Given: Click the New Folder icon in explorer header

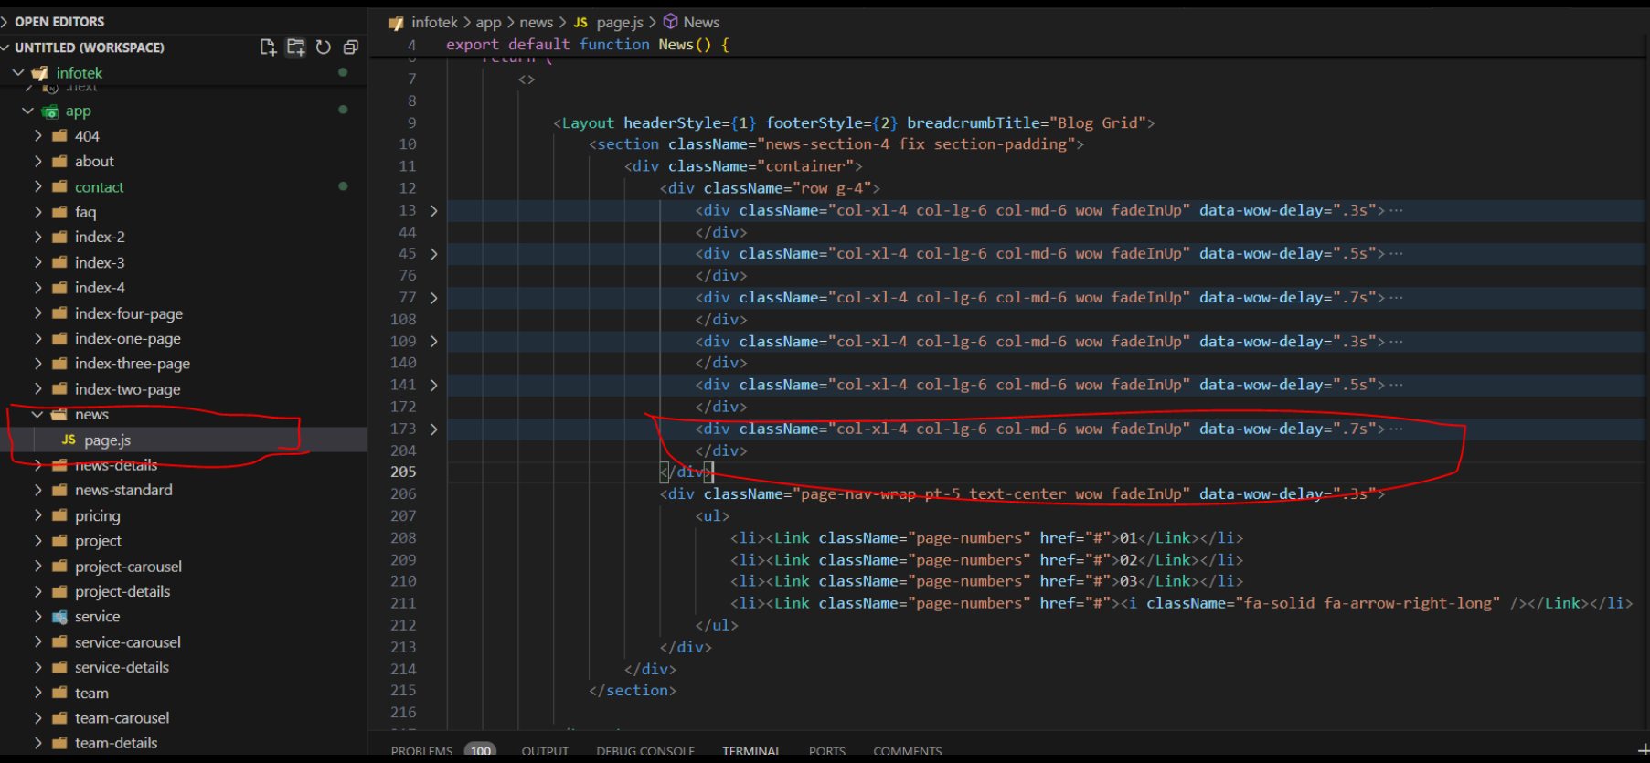Looking at the screenshot, I should [296, 48].
